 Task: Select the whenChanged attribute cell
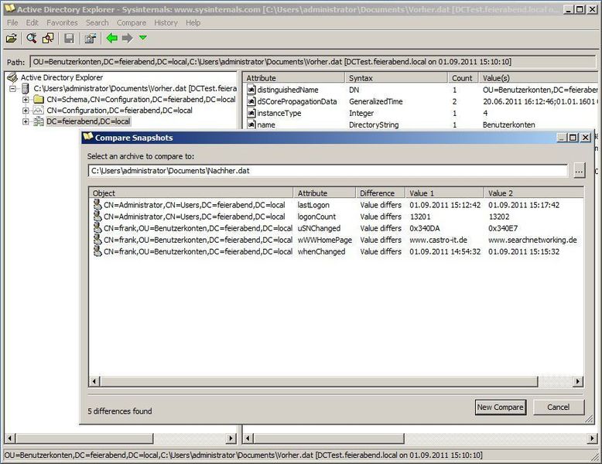(x=321, y=252)
